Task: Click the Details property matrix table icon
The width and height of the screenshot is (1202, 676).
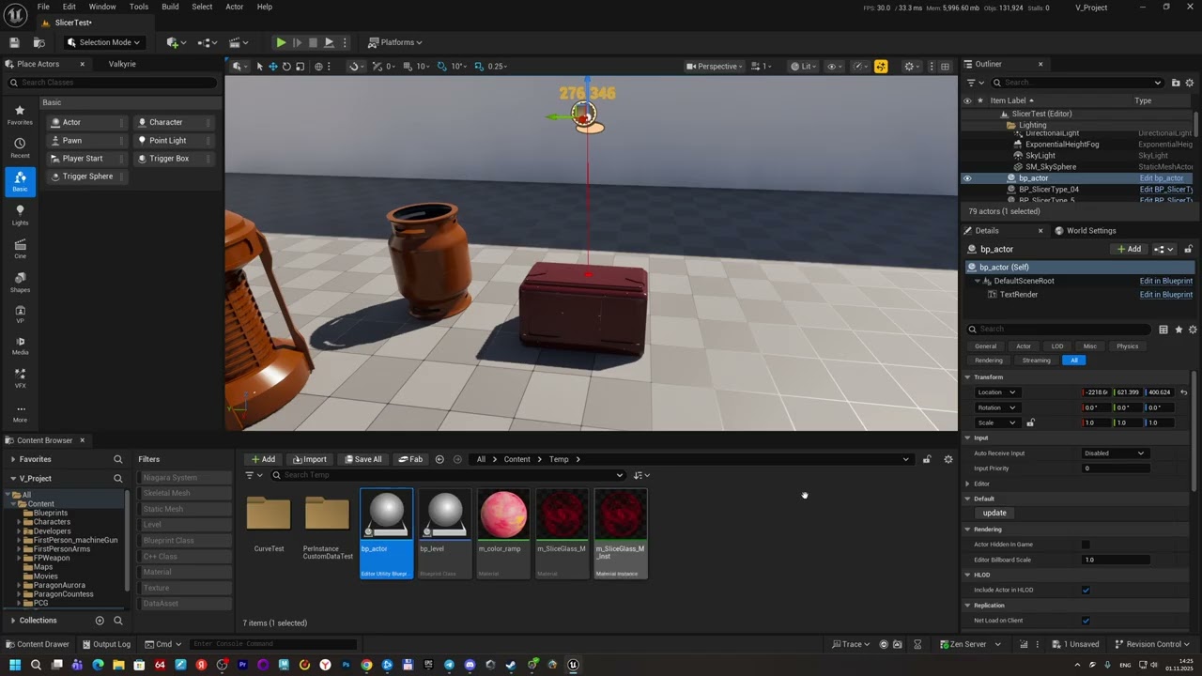Action: (1163, 330)
